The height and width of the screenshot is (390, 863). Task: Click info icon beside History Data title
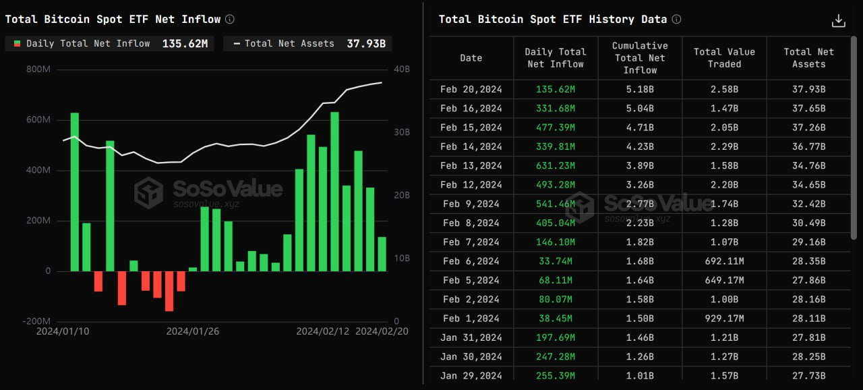pyautogui.click(x=676, y=20)
